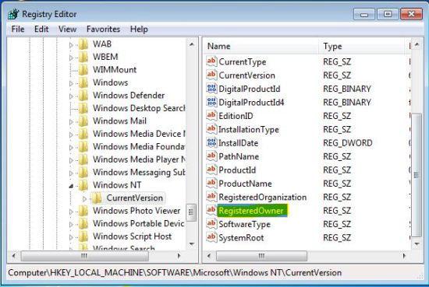This screenshot has width=429, height=287.
Task: Click the tree pane scroll down arrow
Action: click(192, 243)
